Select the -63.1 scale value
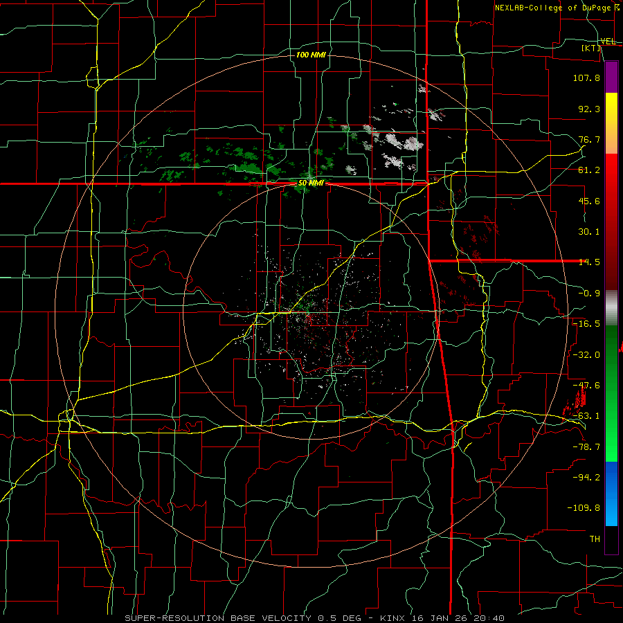Screen dimensions: 623x623 (x=586, y=416)
